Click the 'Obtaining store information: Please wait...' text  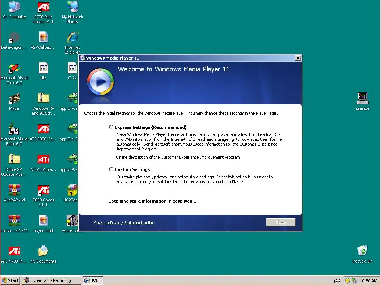pos(152,201)
